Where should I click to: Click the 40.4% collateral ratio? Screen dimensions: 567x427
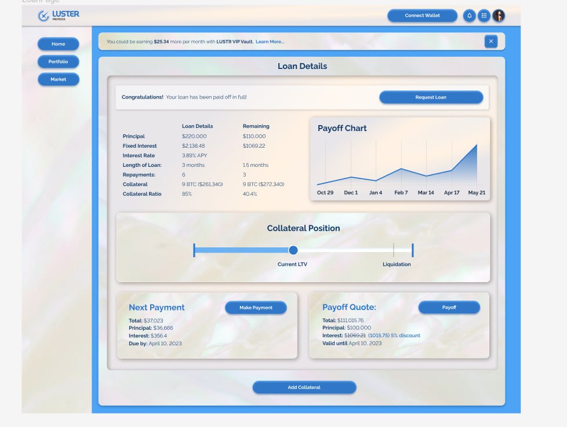(x=250, y=194)
